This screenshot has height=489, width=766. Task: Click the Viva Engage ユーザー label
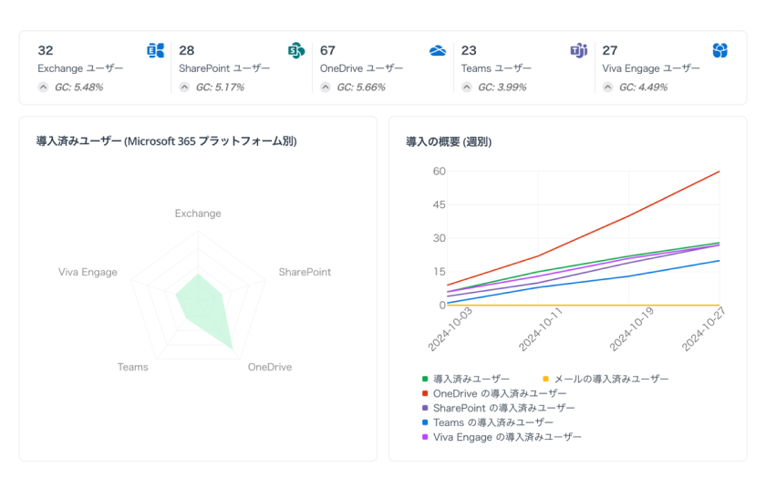[x=651, y=68]
